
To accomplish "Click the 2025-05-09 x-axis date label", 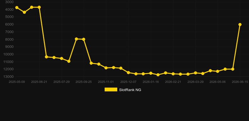I will [x=17, y=82].
